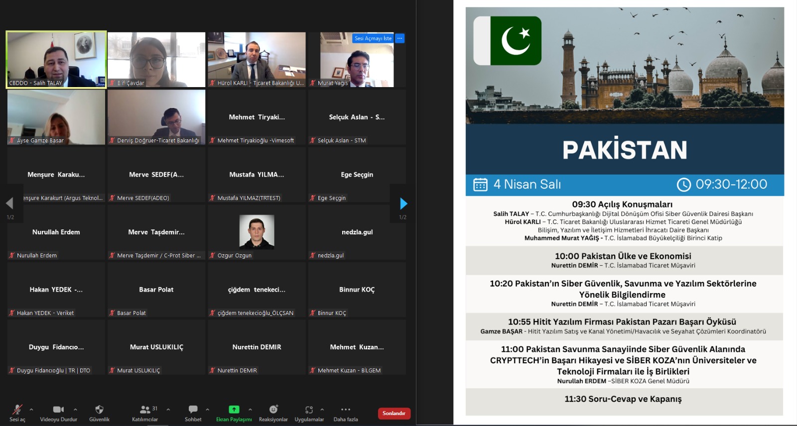Open Reaksiyonlar emoji reactions

point(273,410)
